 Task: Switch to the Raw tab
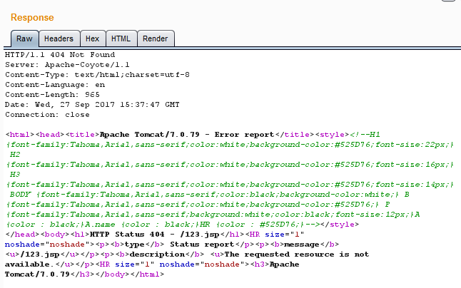[24, 39]
